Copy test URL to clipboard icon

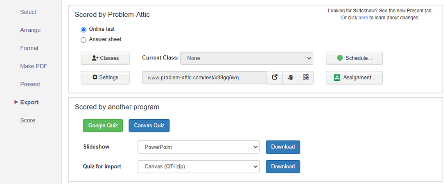pos(290,77)
